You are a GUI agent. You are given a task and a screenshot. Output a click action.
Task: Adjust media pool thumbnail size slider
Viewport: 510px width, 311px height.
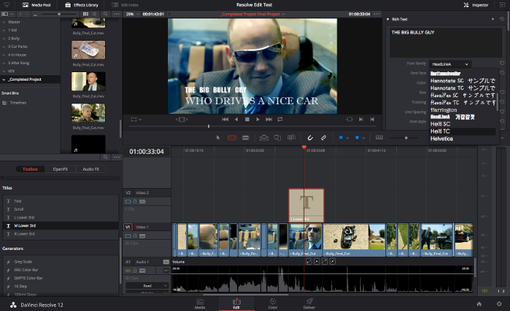(59, 14)
